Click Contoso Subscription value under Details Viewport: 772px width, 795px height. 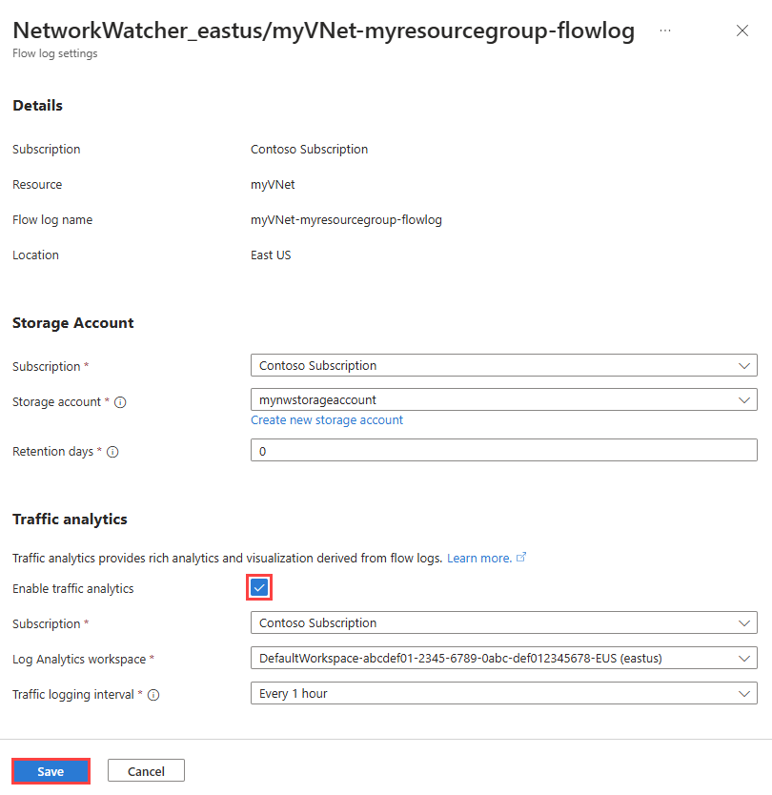click(309, 150)
